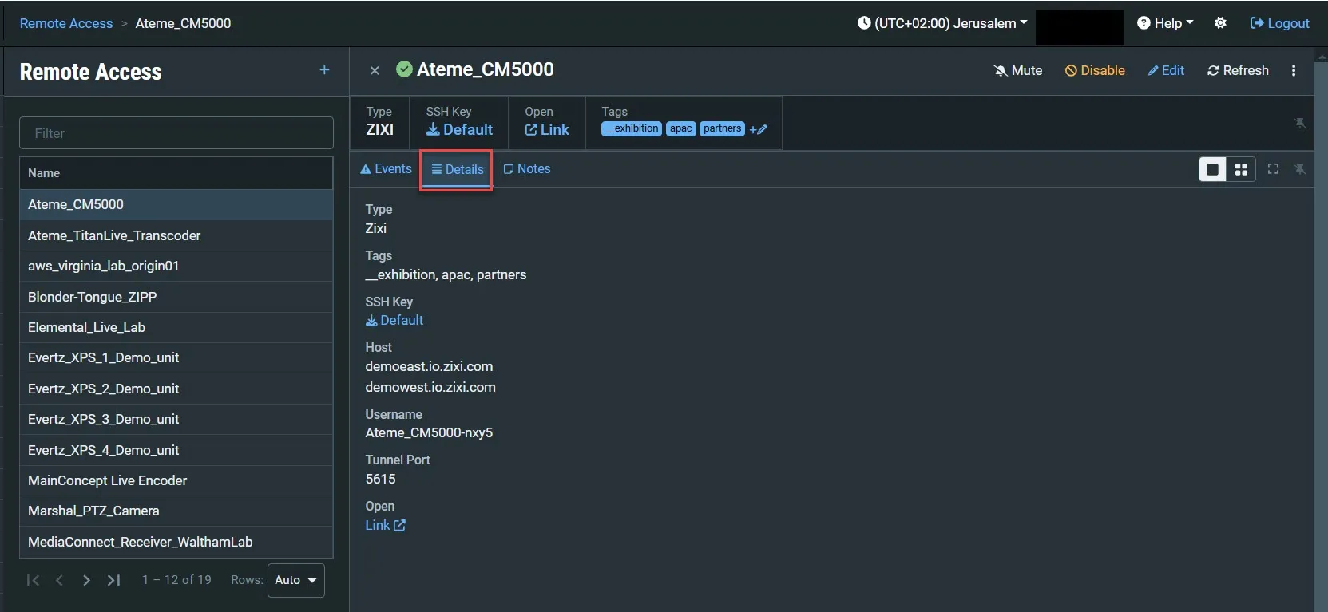Download Default SSH key in header bar
Screen dimensions: 1328x612
point(459,129)
